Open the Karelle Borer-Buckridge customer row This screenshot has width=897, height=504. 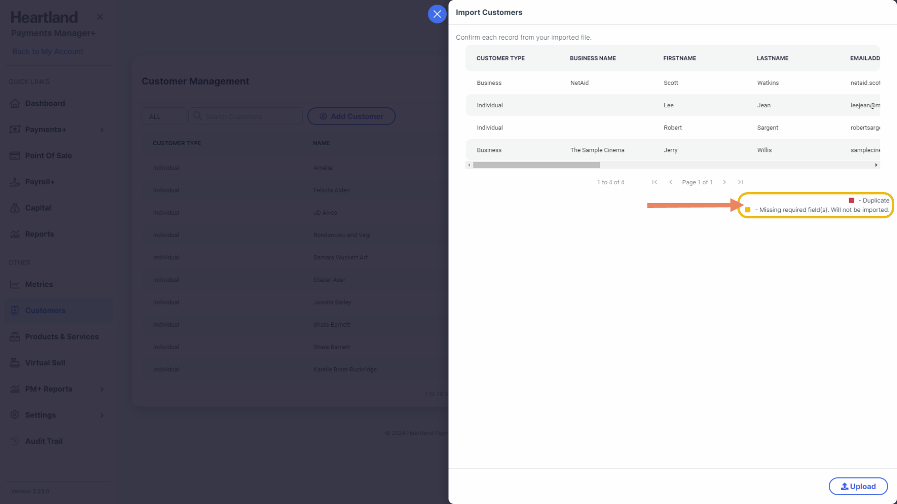295,369
